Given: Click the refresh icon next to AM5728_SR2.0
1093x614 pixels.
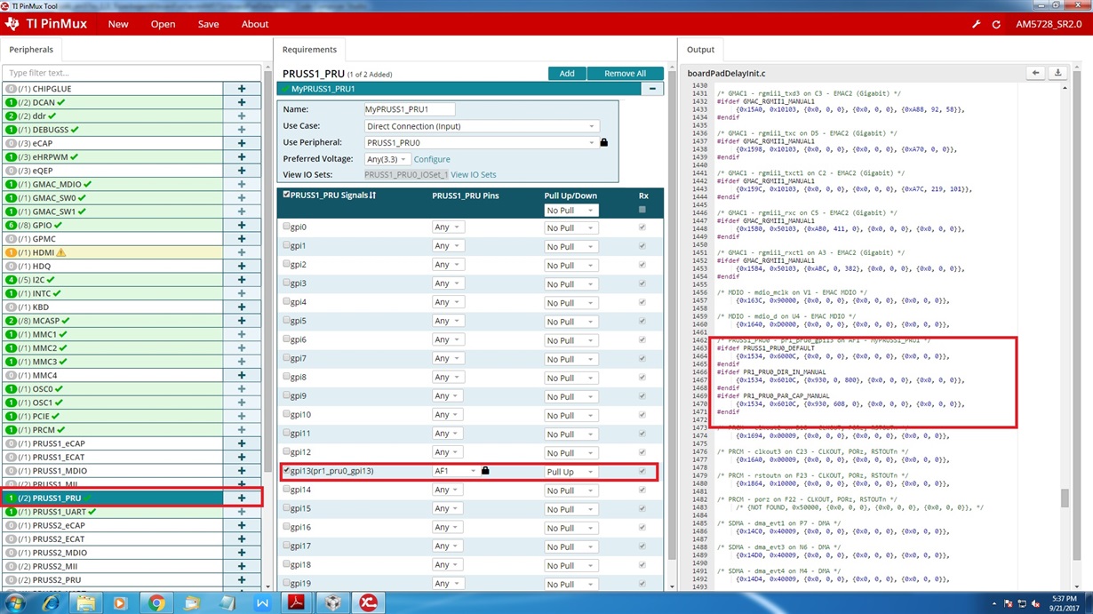Looking at the screenshot, I should 996,24.
